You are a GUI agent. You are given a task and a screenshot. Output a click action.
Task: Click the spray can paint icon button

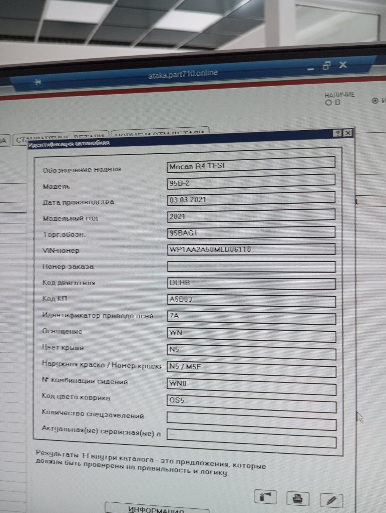coord(265,497)
